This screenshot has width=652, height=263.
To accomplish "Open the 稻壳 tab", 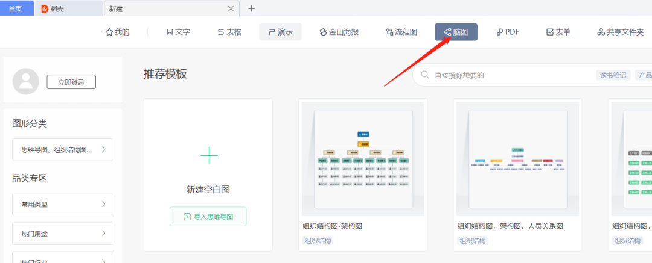I will point(69,8).
